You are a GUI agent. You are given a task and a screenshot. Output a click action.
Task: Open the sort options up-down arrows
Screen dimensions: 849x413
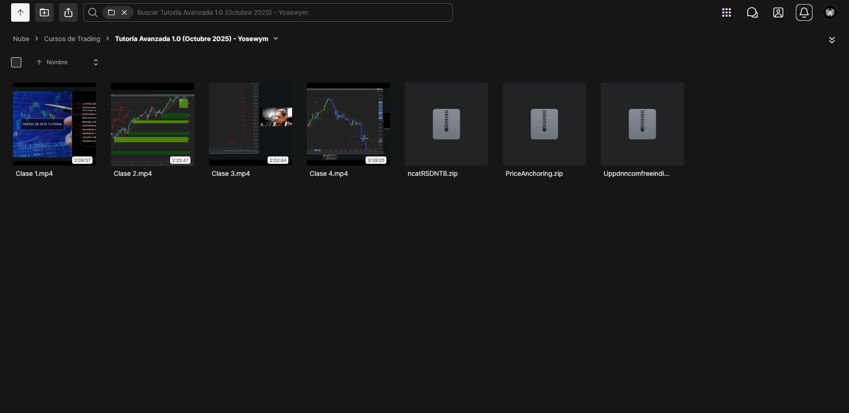pos(96,62)
